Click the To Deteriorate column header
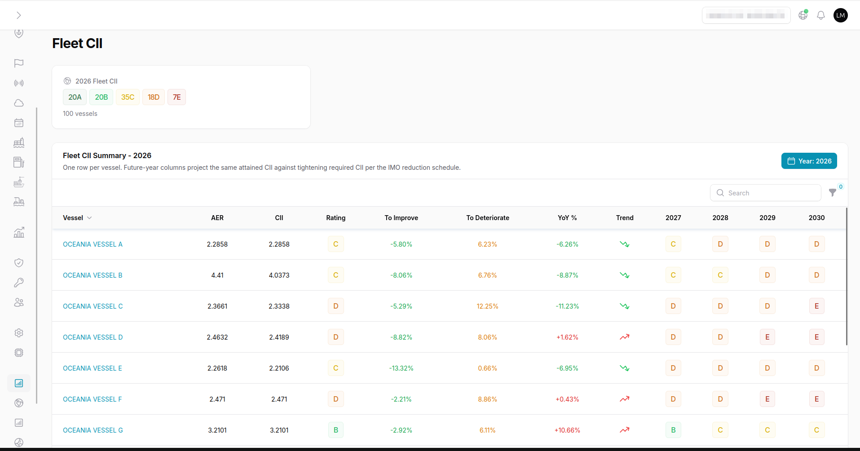 (x=488, y=218)
